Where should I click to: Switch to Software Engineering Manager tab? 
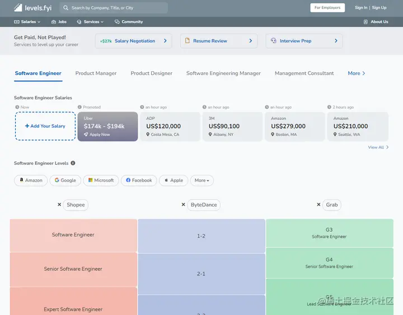tap(223, 73)
